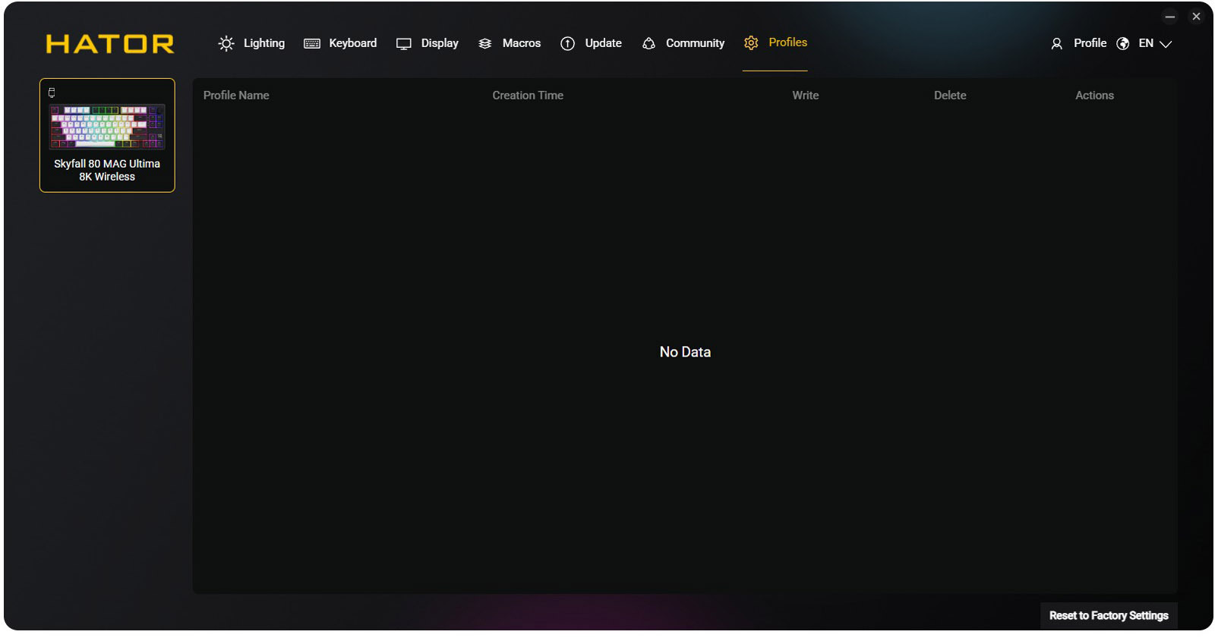Expand the EN language dropdown chevron
This screenshot has width=1218, height=641.
click(1166, 44)
